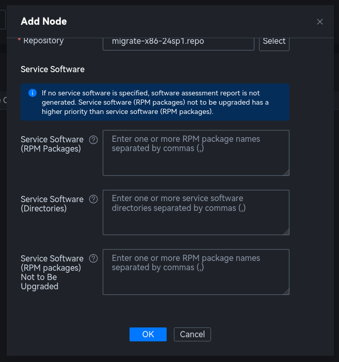Open help icon for Not to Be Upgraded
Image resolution: width=339 pixels, height=362 pixels.
pos(93,258)
